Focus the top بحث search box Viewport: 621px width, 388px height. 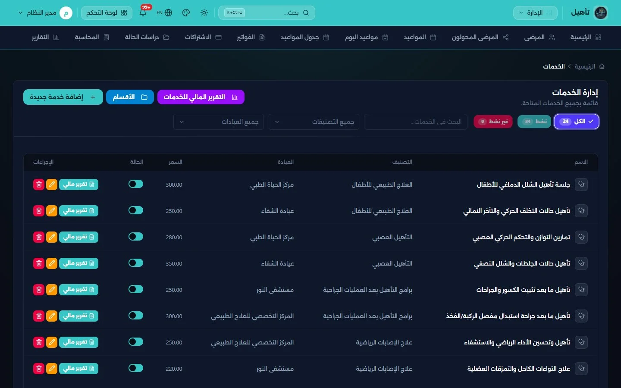(x=267, y=13)
